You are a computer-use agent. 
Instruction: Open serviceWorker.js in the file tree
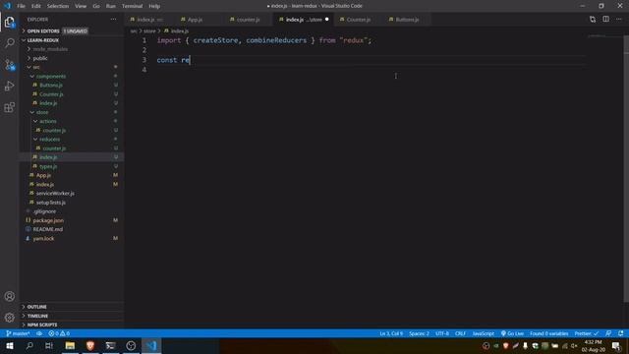pos(55,193)
